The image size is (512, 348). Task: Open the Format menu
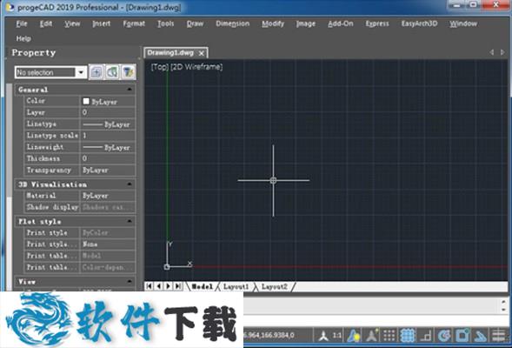click(134, 23)
